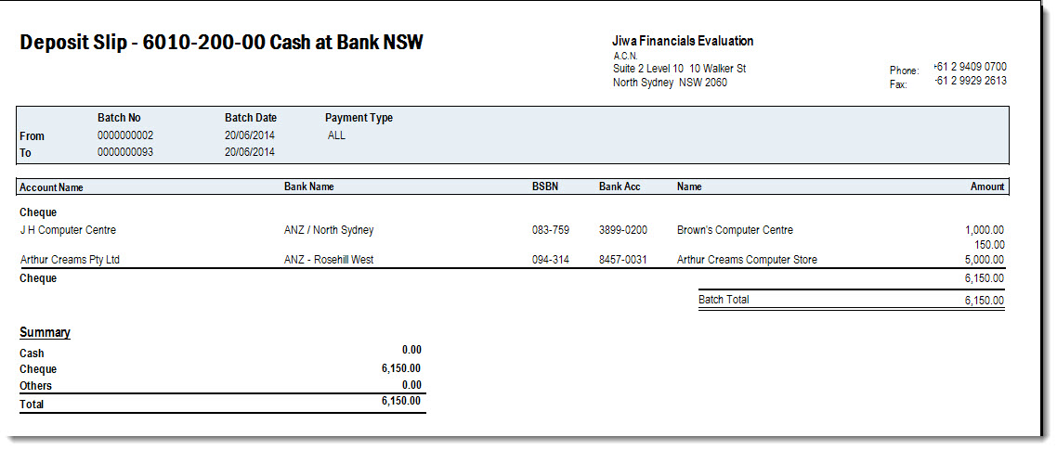Click fax number 61 2 9929 2613
The image size is (1057, 450).
pyautogui.click(x=972, y=81)
